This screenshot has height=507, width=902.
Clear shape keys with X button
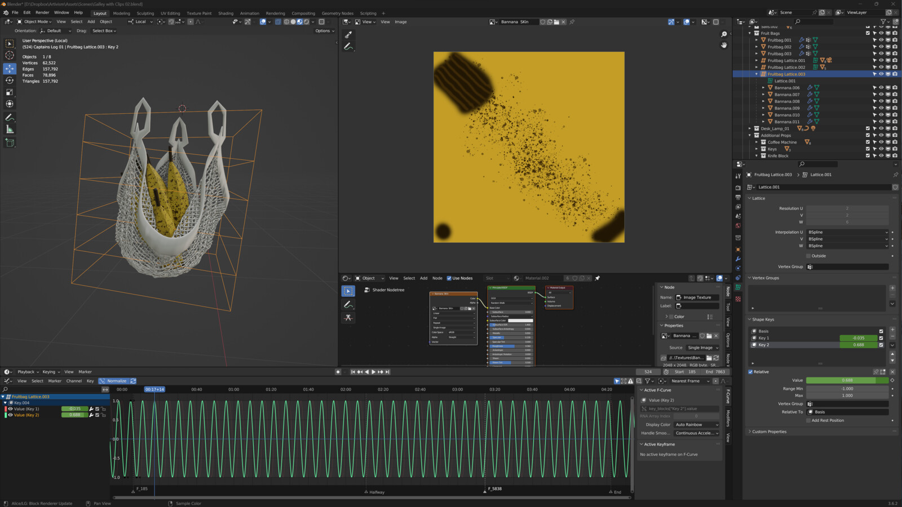point(892,372)
